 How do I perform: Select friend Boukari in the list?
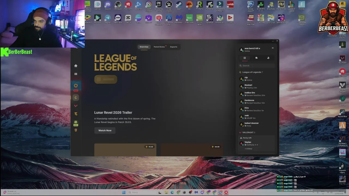257,86
